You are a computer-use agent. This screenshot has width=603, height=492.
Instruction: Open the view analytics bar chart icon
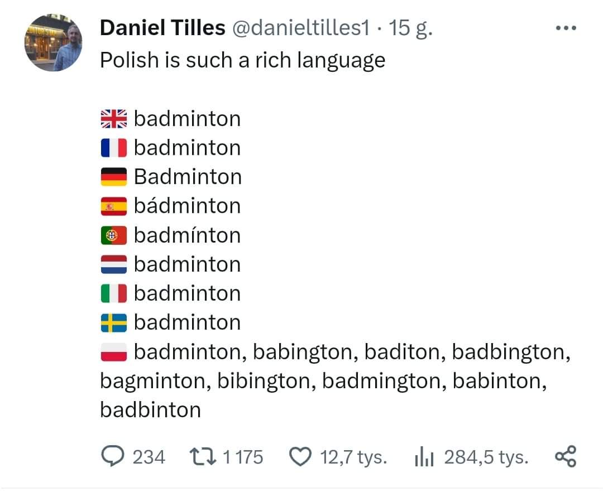click(424, 456)
